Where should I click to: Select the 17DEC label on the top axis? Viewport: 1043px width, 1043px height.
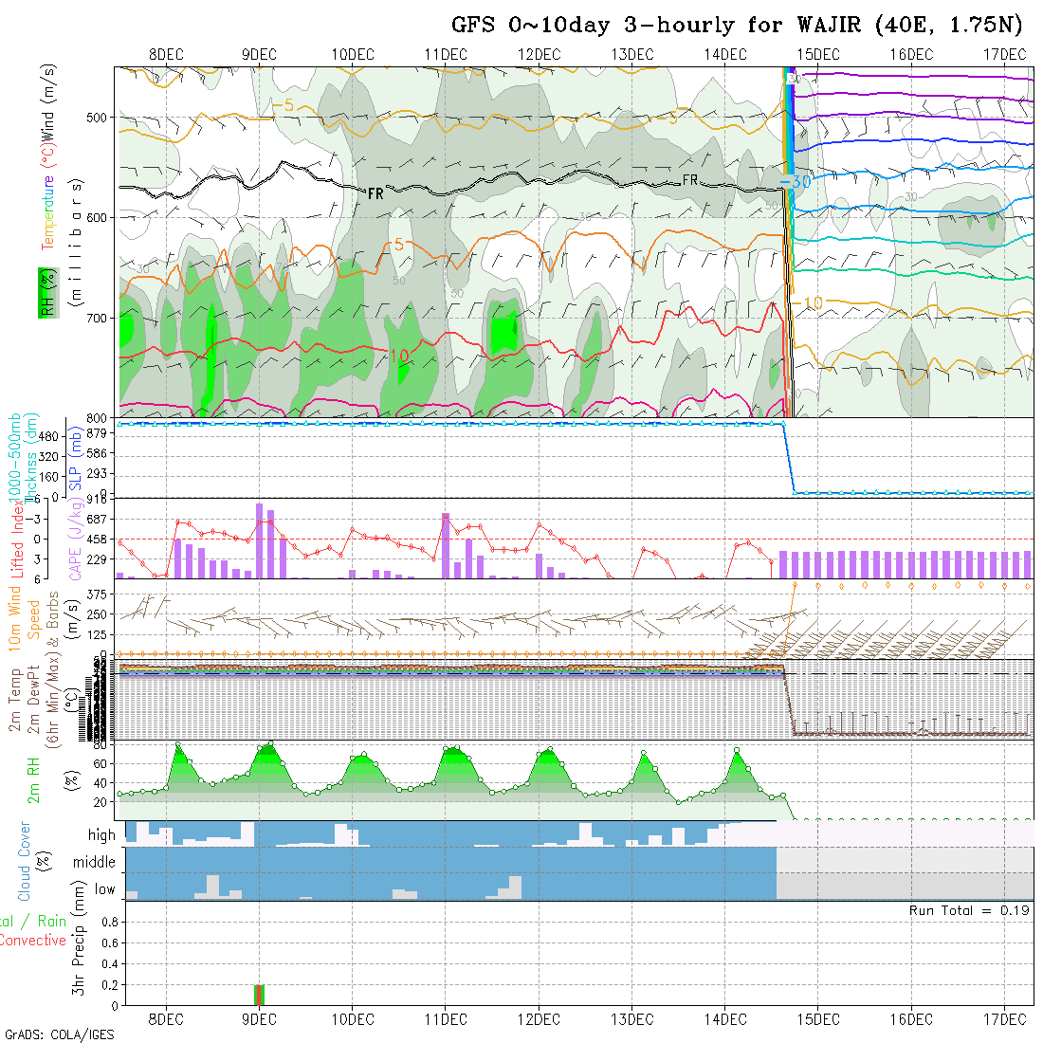tap(1004, 54)
